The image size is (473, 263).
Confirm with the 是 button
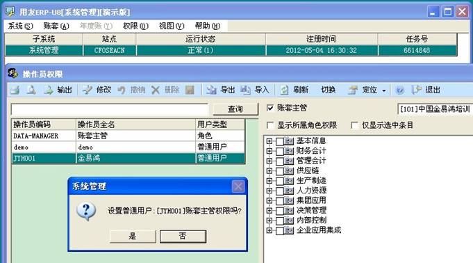[x=133, y=236]
